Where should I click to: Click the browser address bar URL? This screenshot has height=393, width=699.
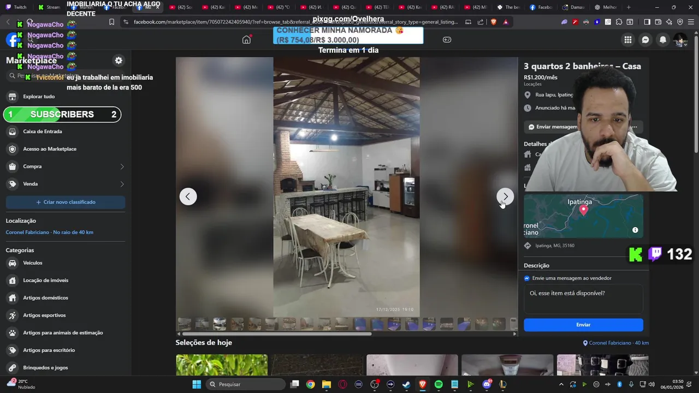[295, 22]
